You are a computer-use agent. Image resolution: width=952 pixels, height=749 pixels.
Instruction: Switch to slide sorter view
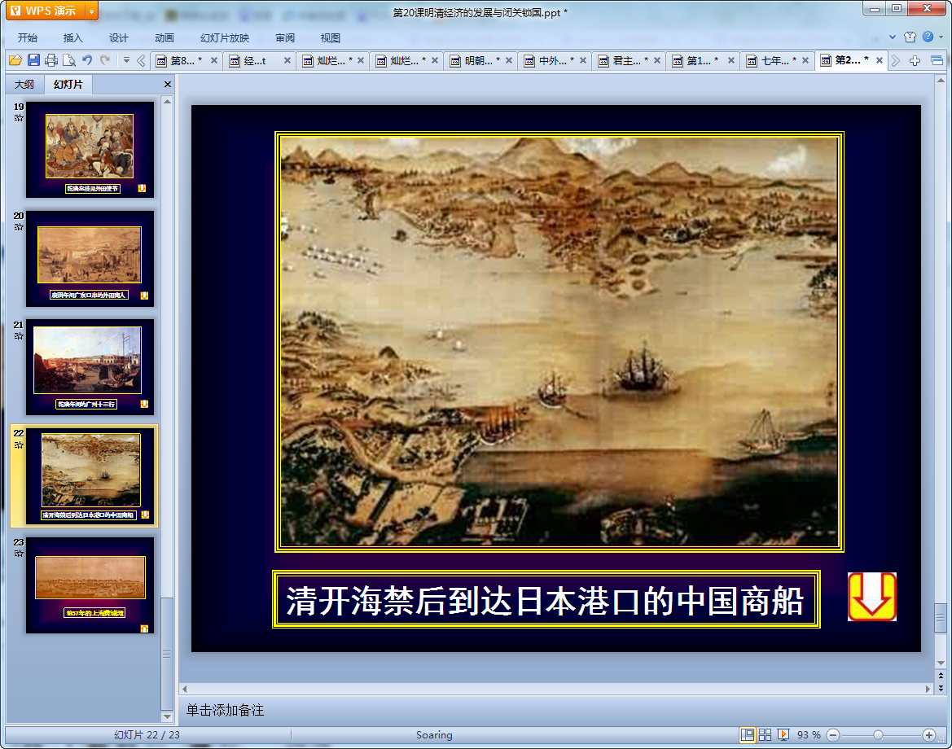pyautogui.click(x=765, y=735)
